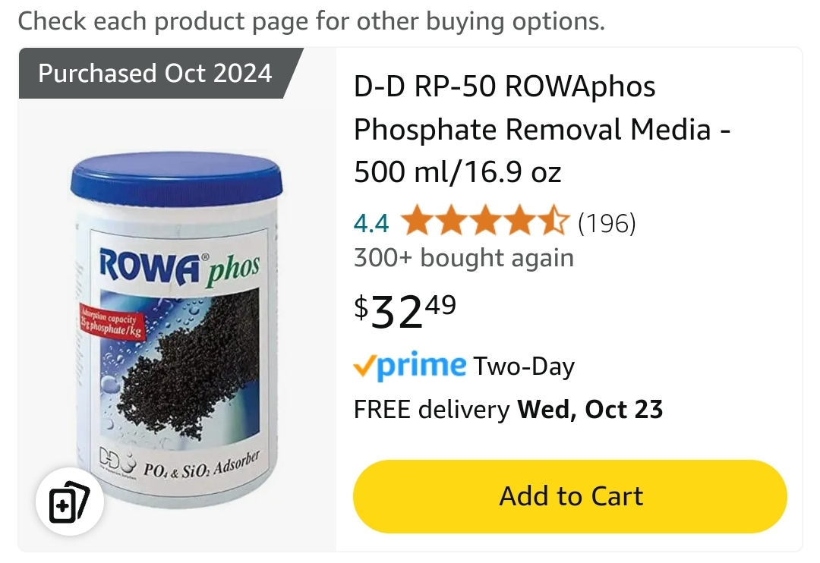Click the 500 ml/16.9 oz title line

458,172
